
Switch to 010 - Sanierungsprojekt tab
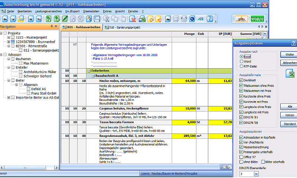[x=123, y=27]
